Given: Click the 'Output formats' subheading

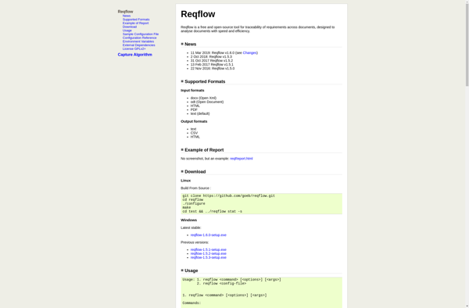Looking at the screenshot, I should click(x=194, y=122).
